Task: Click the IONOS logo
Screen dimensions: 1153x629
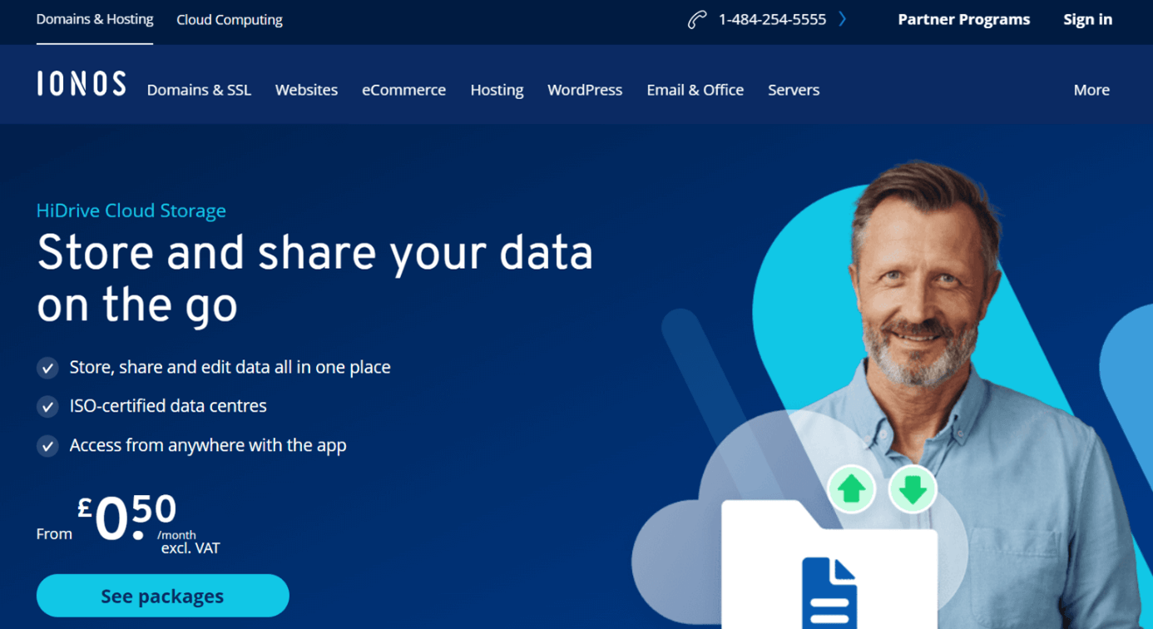Action: click(x=81, y=82)
